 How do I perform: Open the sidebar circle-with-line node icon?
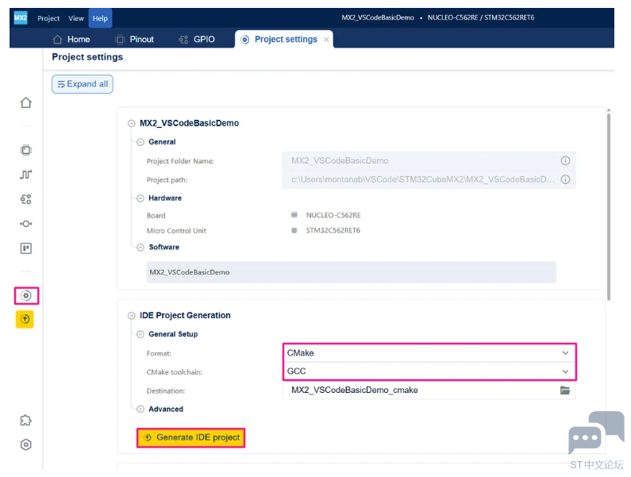pyautogui.click(x=25, y=224)
